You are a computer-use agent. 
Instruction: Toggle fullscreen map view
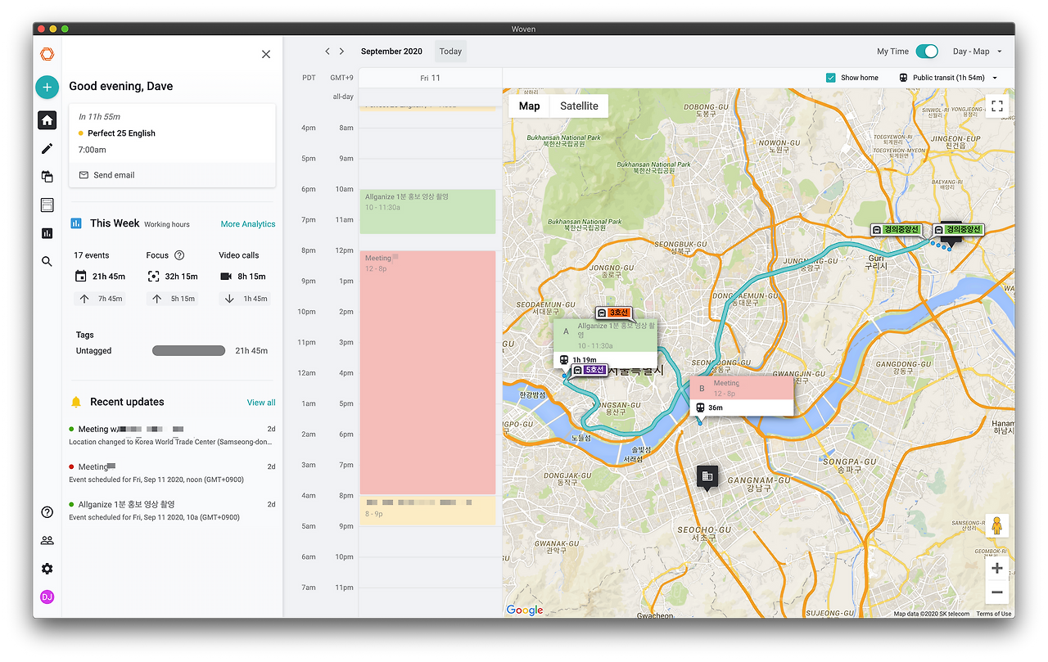click(996, 106)
